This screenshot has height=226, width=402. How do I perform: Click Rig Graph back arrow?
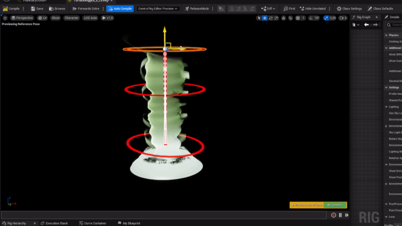pyautogui.click(x=366, y=25)
